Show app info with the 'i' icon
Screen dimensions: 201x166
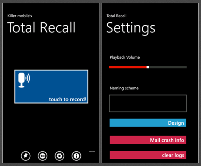[x=76, y=156]
